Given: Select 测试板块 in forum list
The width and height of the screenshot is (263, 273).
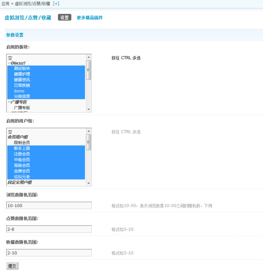Looking at the screenshot, I should pos(46,68).
